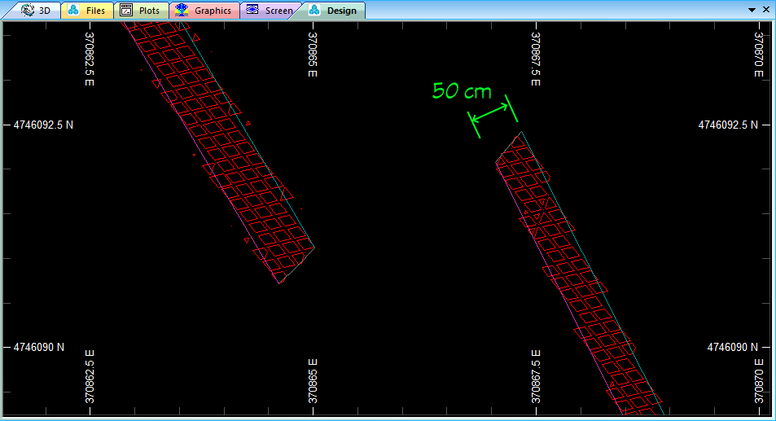Close the active view with X button
Screen dimensions: 776x421
click(765, 9)
